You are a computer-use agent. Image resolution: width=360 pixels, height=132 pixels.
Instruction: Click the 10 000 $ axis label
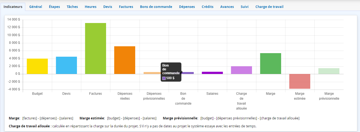pos(14,35)
